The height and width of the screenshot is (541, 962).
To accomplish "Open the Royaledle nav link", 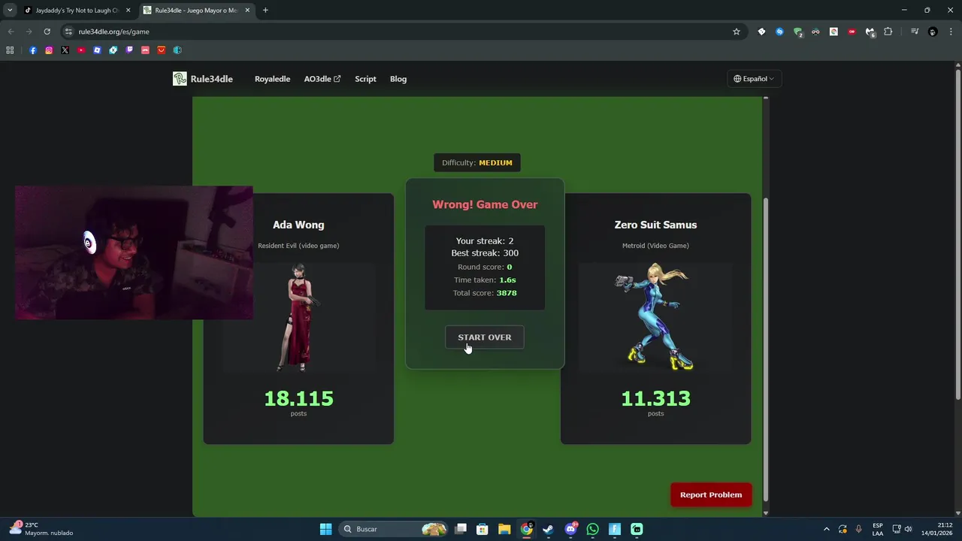I will pos(272,79).
